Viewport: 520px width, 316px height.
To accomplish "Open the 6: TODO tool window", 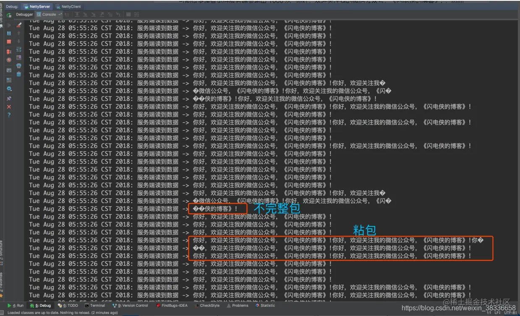I will click(x=68, y=306).
